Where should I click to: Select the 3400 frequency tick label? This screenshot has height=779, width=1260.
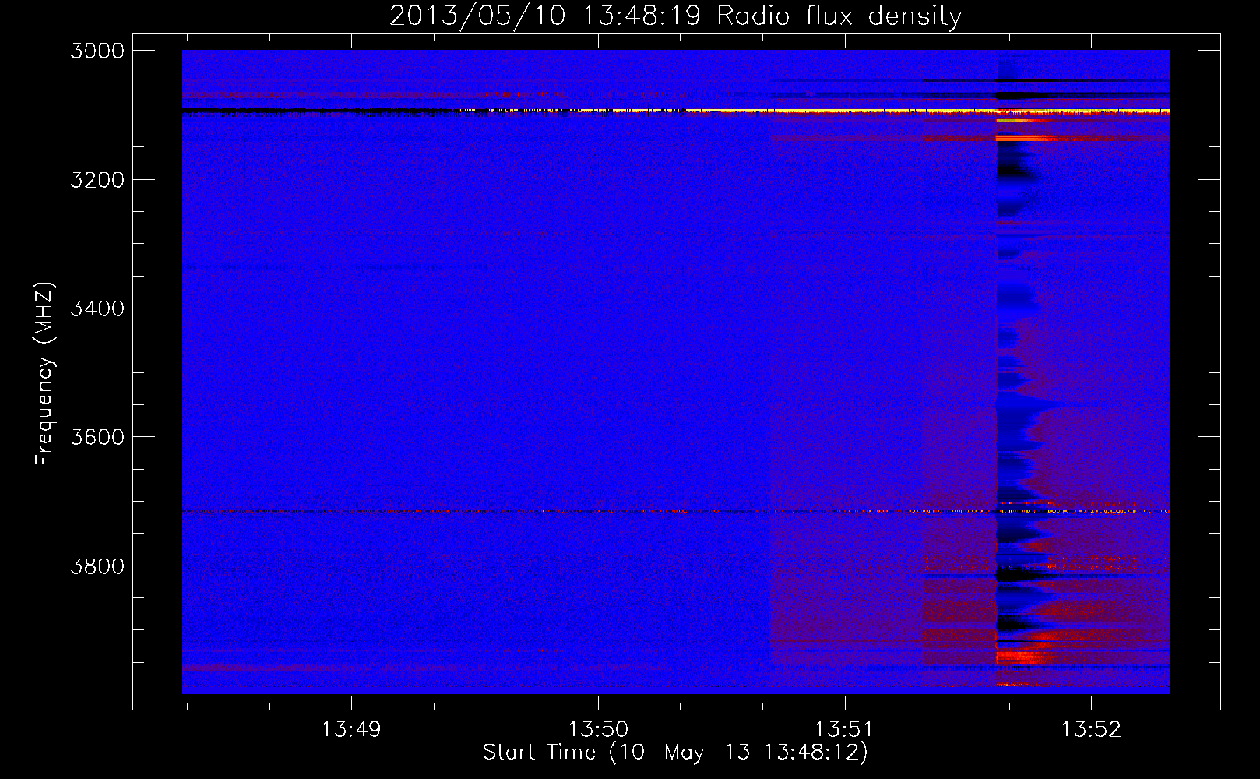pyautogui.click(x=97, y=308)
